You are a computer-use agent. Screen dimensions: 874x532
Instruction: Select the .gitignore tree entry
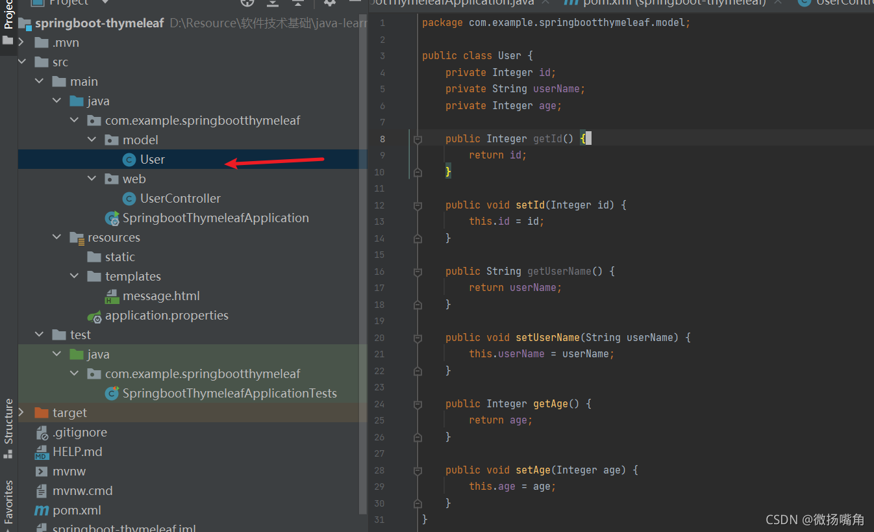point(80,433)
